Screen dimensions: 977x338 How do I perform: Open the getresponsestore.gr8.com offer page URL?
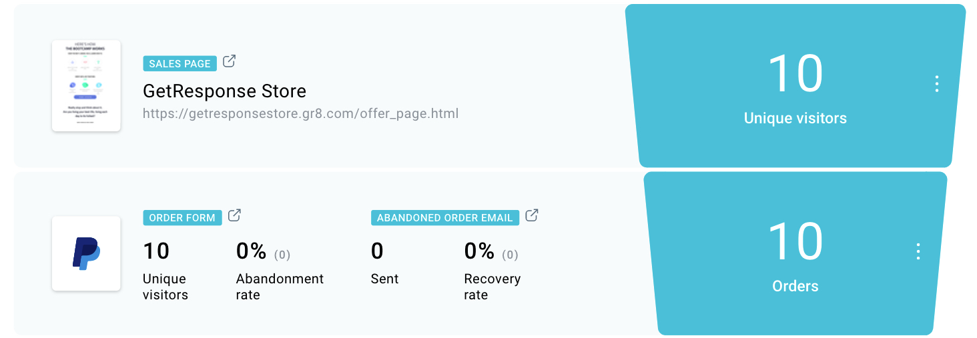pos(301,113)
